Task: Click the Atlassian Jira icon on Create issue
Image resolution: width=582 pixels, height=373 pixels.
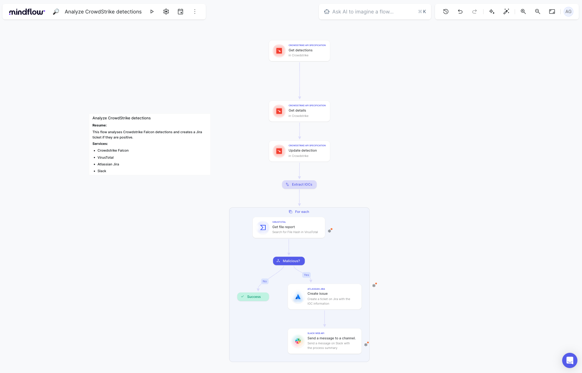Action: [298, 297]
